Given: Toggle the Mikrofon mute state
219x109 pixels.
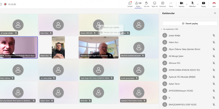Looking at the screenshot, I should point(192,4).
